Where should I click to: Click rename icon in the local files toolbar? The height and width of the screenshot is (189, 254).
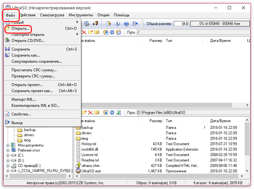tap(97, 112)
